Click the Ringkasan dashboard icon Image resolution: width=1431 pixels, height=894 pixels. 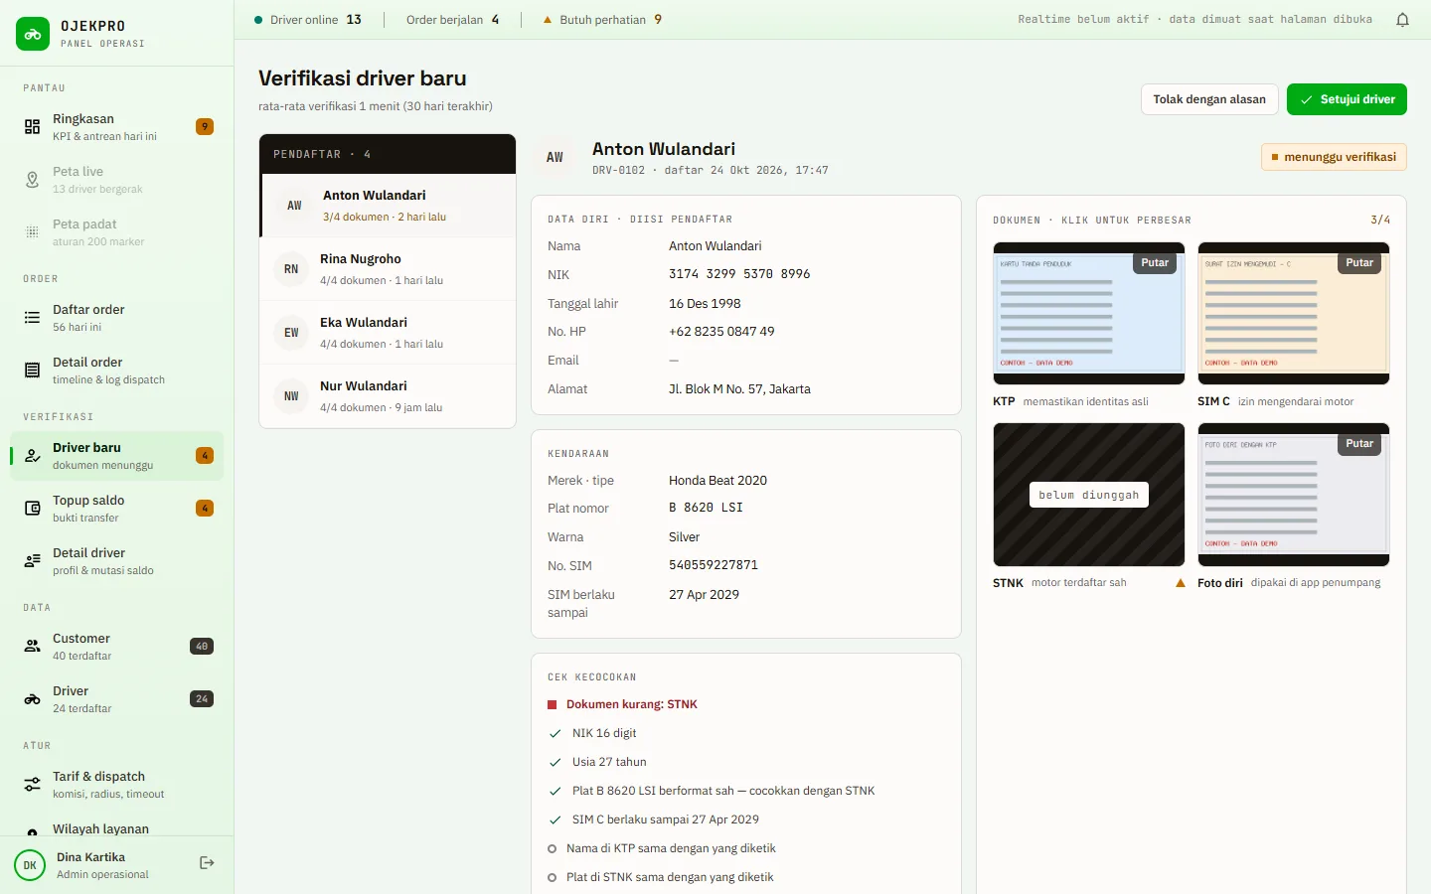(33, 127)
